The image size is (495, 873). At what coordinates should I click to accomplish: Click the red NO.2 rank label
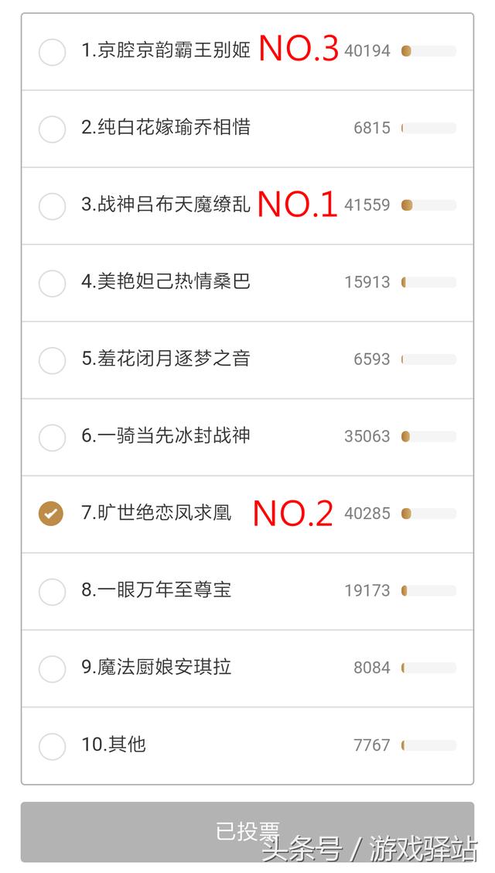point(293,514)
